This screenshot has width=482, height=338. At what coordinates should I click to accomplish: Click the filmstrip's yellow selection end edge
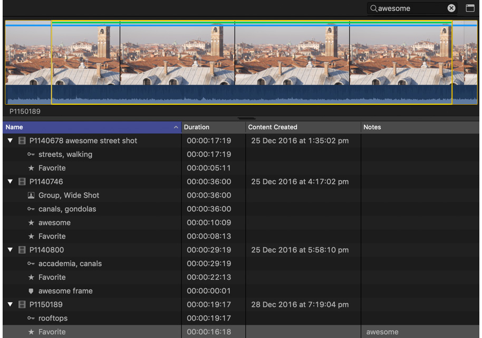pyautogui.click(x=452, y=62)
